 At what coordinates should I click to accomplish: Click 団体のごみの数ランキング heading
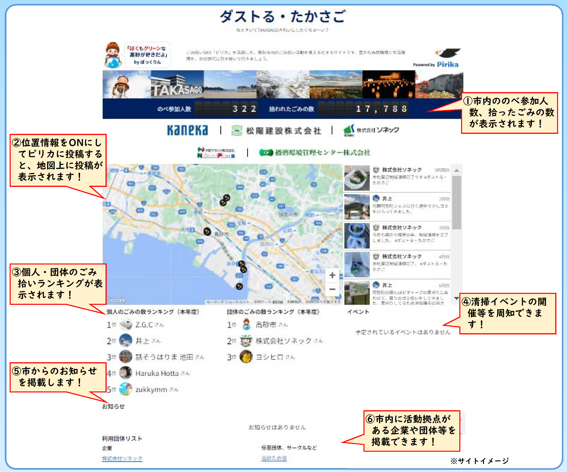[x=273, y=312]
